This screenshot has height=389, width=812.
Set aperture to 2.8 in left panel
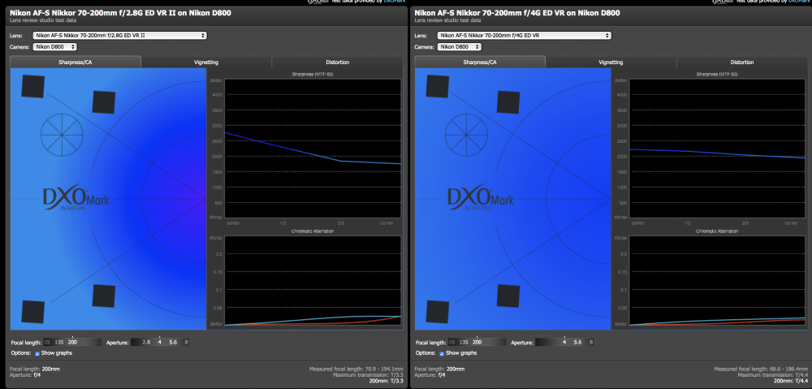146,343
